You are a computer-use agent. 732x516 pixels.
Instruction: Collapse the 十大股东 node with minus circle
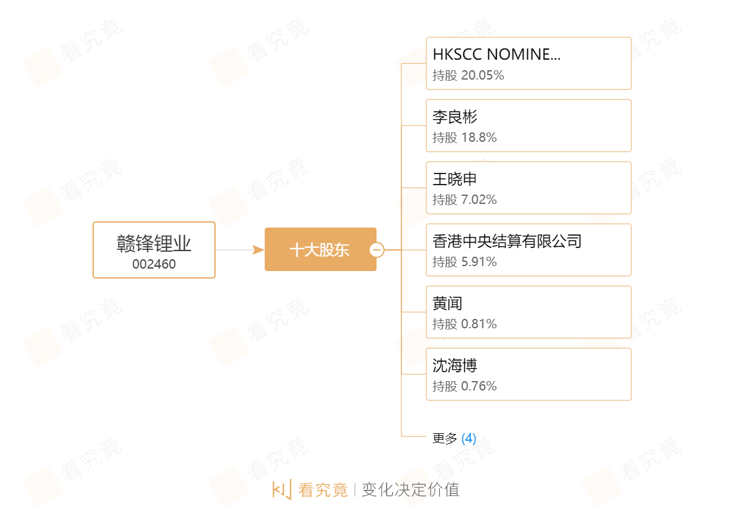[x=377, y=250]
